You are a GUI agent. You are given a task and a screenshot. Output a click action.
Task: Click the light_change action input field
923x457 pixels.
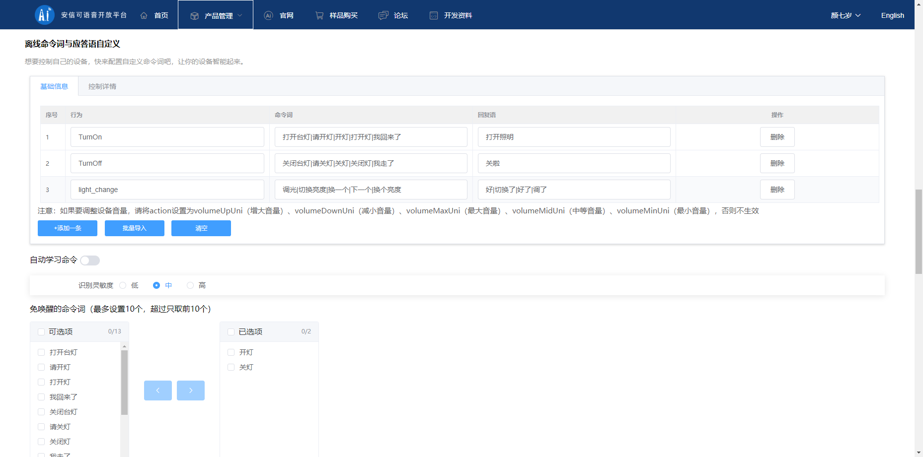pyautogui.click(x=167, y=190)
